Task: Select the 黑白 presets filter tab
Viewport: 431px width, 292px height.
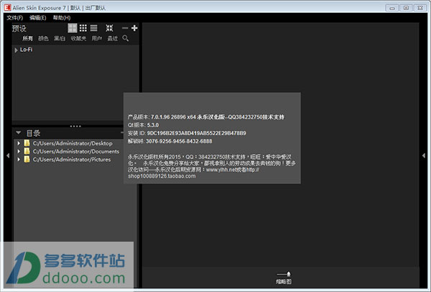Action: click(x=60, y=39)
